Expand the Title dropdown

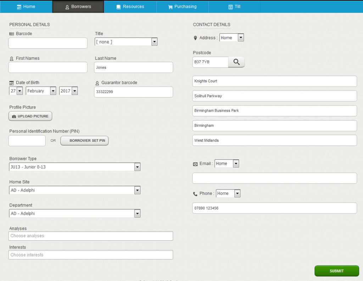click(x=126, y=42)
